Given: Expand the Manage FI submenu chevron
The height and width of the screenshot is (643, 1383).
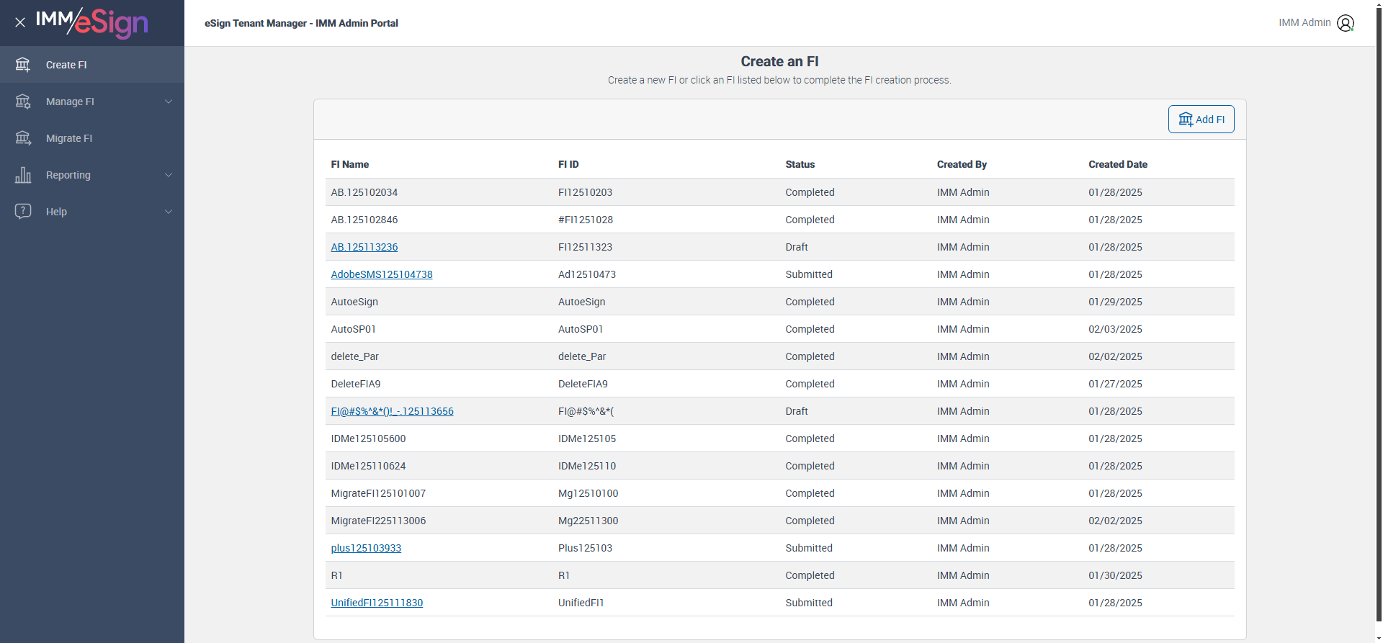Looking at the screenshot, I should point(169,102).
